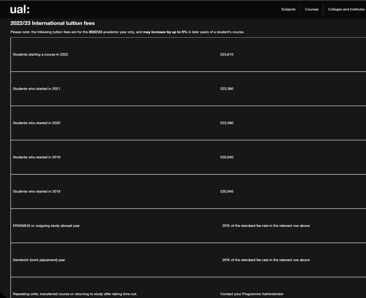This screenshot has height=298, width=366.
Task: Click 'Students who started in 2019' cell
Action: [x=36, y=157]
